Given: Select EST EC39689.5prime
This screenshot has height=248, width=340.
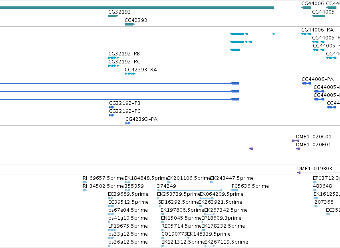Looking at the screenshot, I should pyautogui.click(x=128, y=194).
